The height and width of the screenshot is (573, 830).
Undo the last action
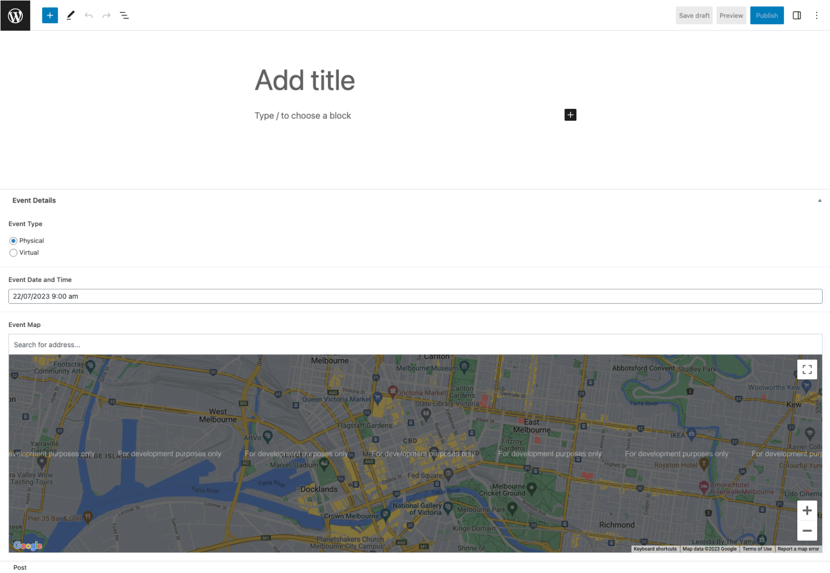click(x=89, y=15)
